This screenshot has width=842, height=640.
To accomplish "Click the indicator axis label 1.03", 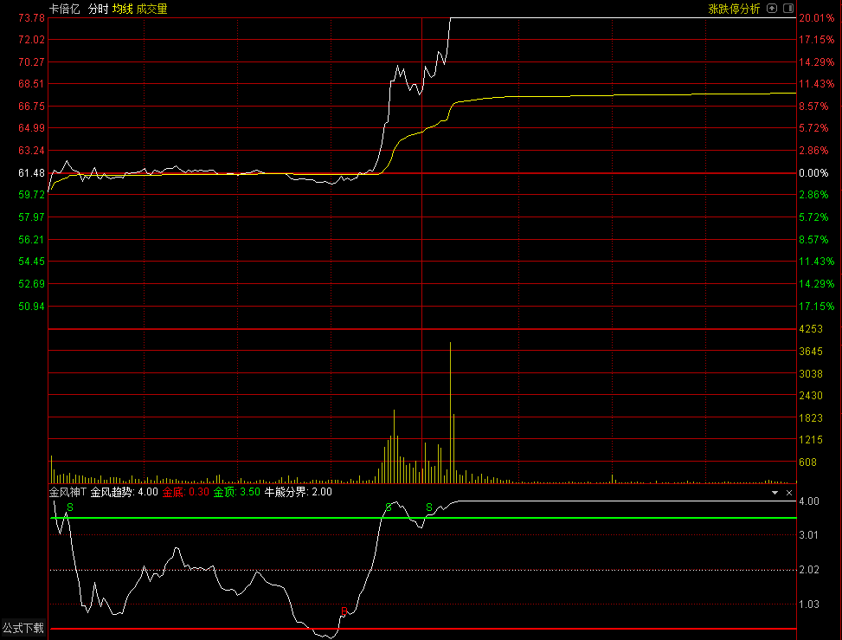I will click(809, 604).
